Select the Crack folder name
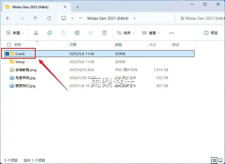Image resolution: width=225 pixels, height=164 pixels. click(x=20, y=54)
